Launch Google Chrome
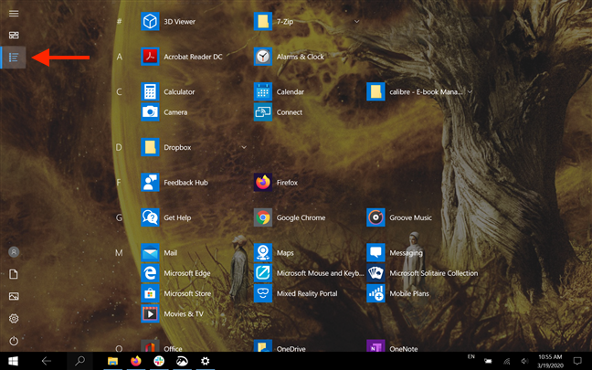The image size is (592, 370). [290, 217]
